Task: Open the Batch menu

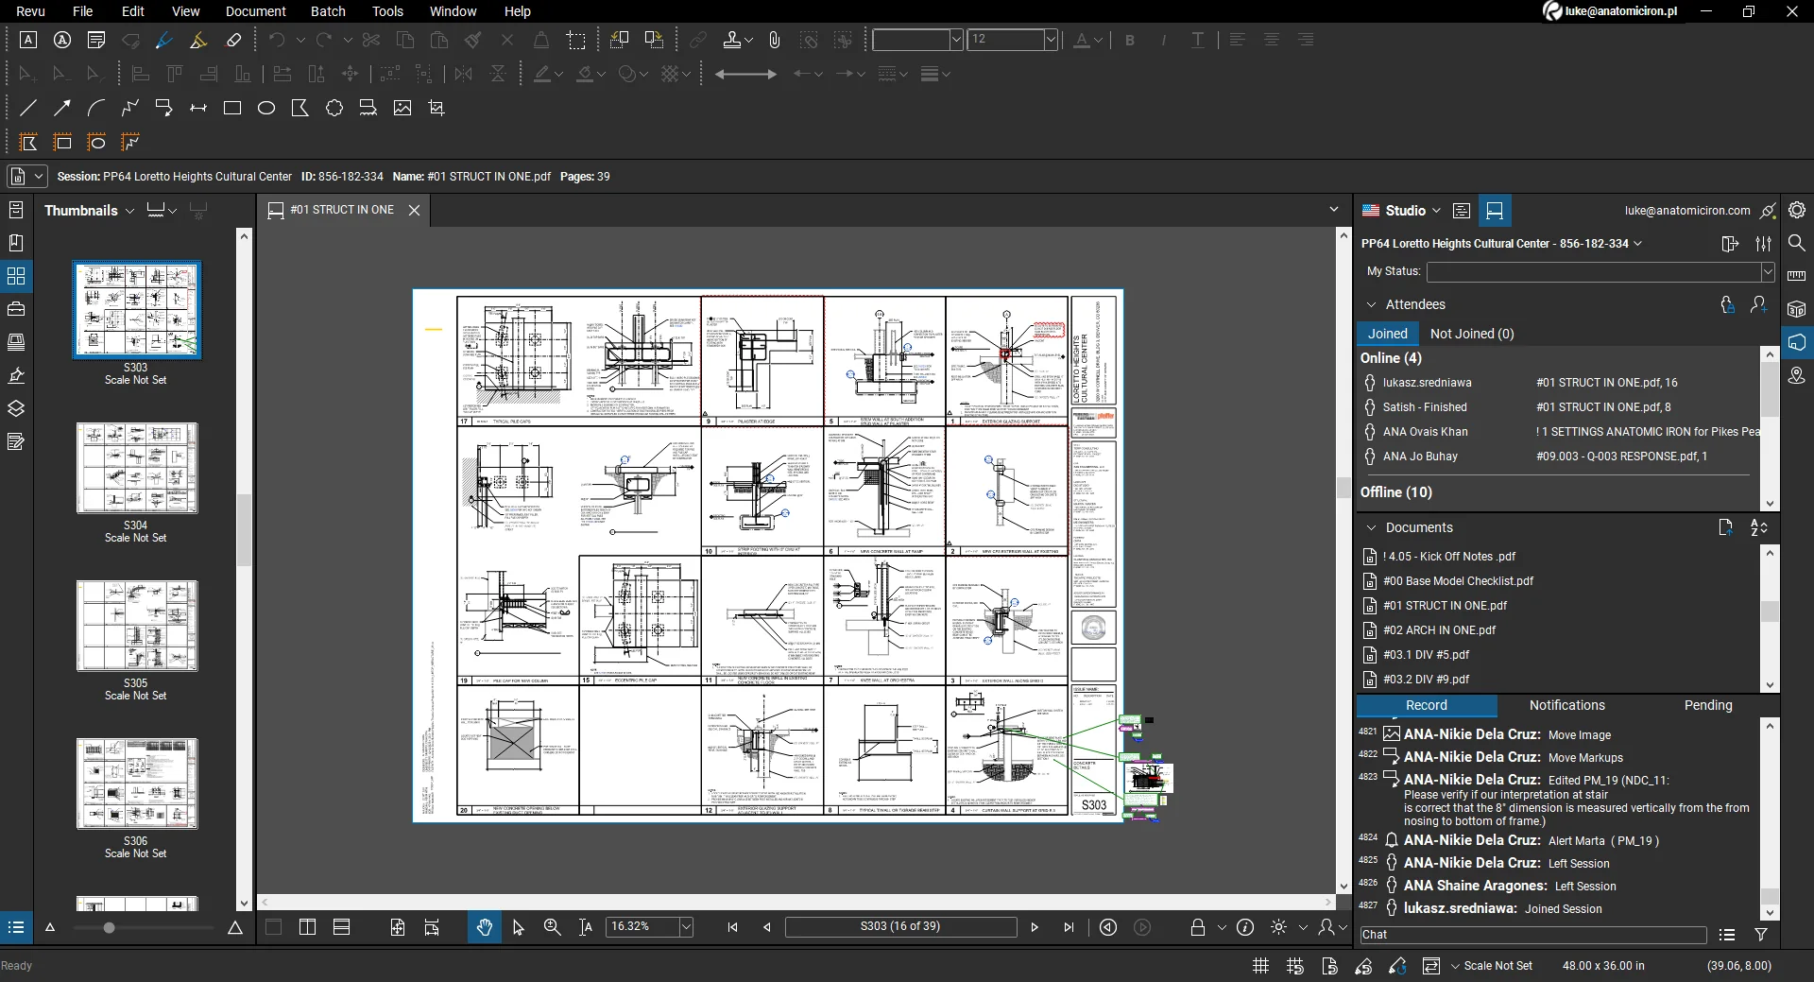Action: point(328,11)
